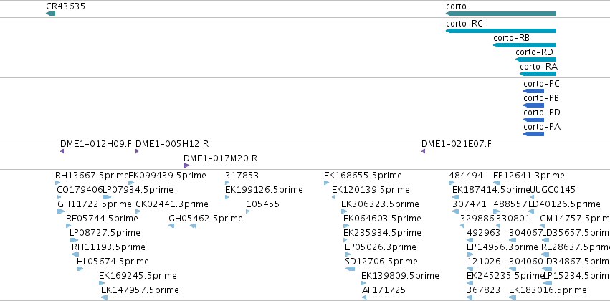This screenshot has height=301, width=610.
Task: Select the corto gene bar
Action: (x=501, y=14)
